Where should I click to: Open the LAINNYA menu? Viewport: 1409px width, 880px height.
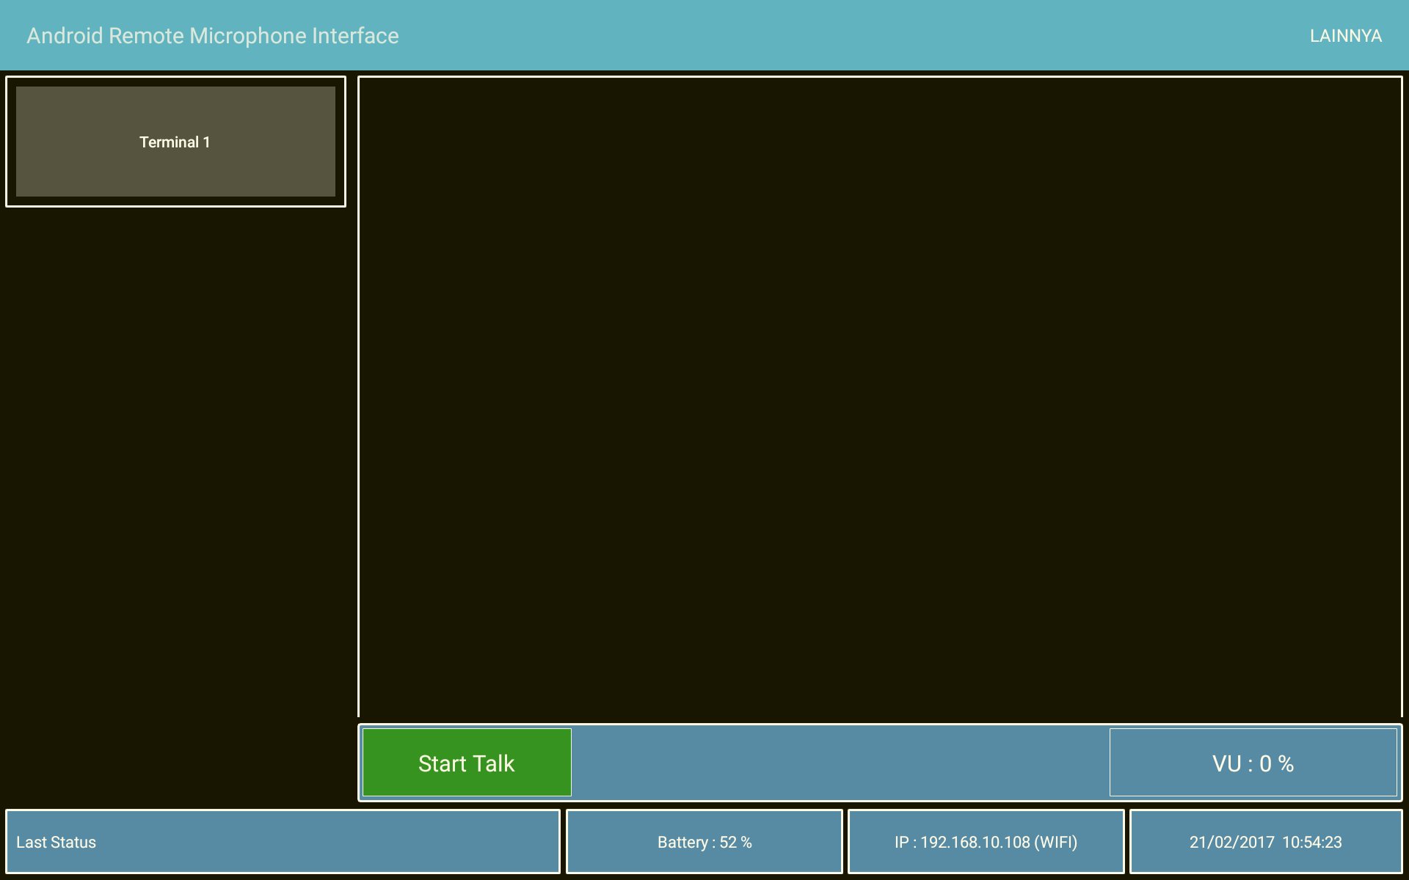[x=1345, y=36]
